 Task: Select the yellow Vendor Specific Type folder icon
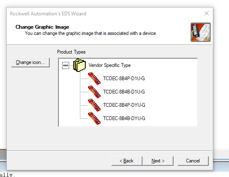80,65
